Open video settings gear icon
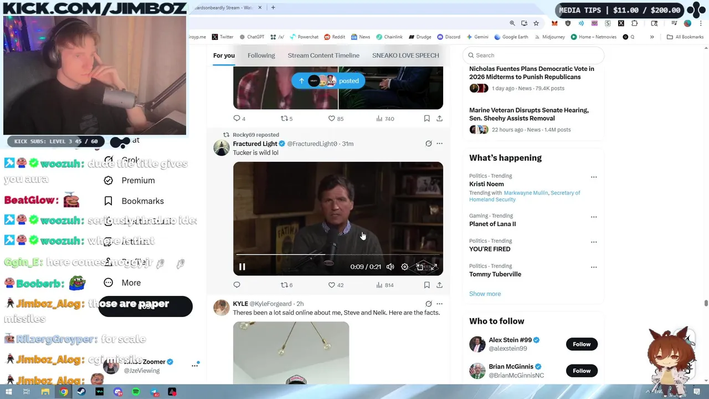Viewport: 709px width, 399px height. (405, 267)
